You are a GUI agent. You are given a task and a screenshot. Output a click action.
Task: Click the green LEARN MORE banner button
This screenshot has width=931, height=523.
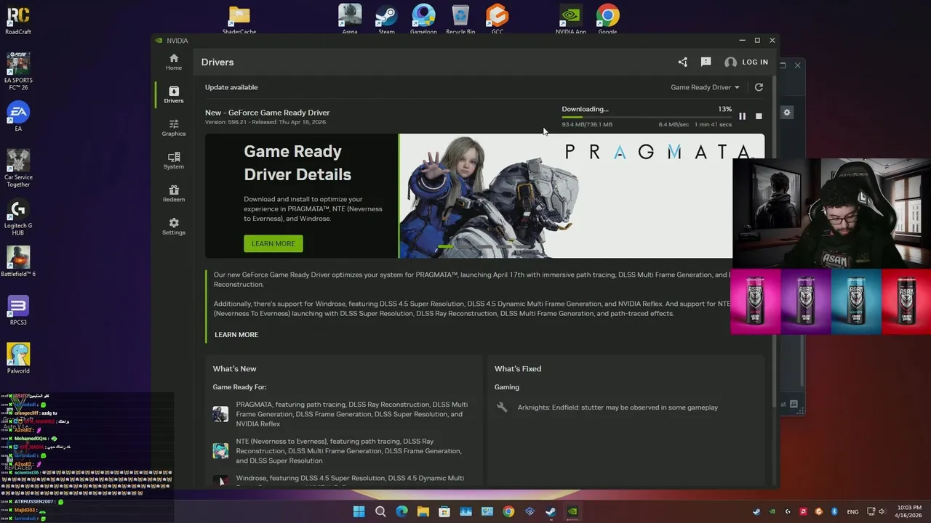(x=273, y=243)
